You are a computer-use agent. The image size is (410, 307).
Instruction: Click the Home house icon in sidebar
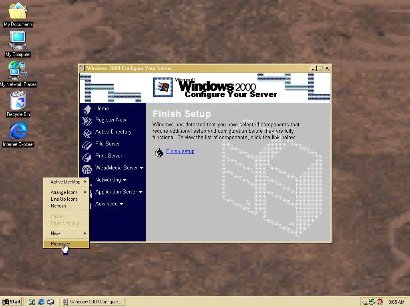pyautogui.click(x=87, y=110)
